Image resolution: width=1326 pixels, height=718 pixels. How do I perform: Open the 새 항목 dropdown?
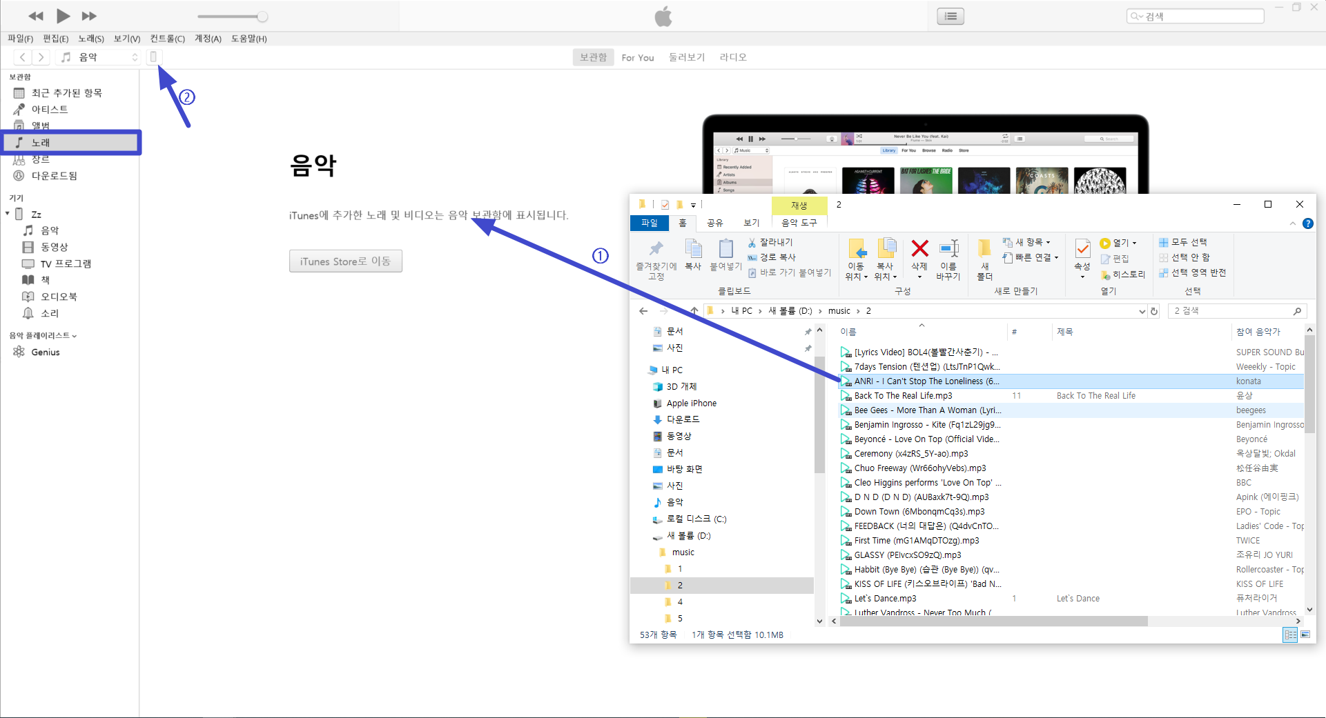(1026, 243)
